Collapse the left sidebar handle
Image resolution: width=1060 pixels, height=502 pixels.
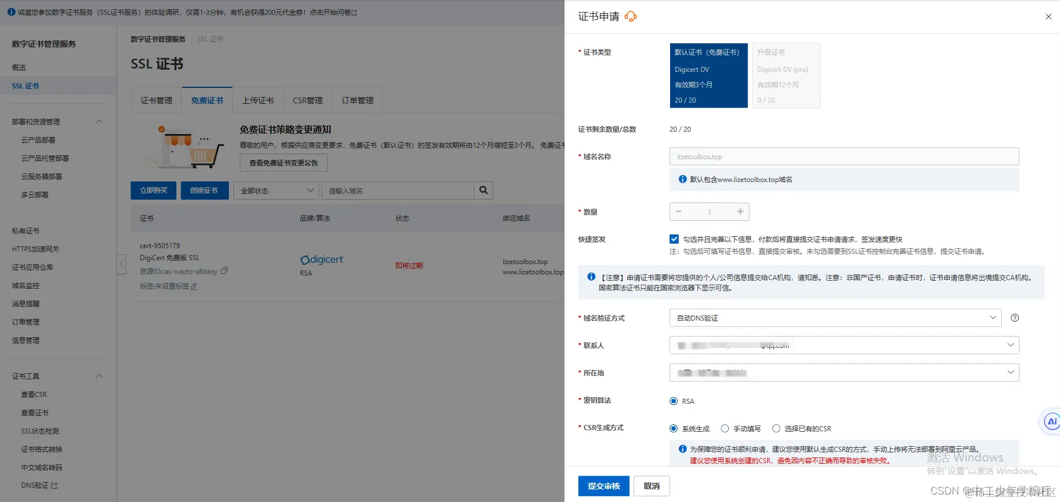121,264
